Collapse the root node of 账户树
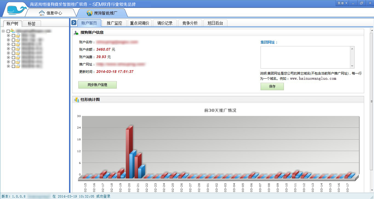The image size is (374, 199). 3,31
